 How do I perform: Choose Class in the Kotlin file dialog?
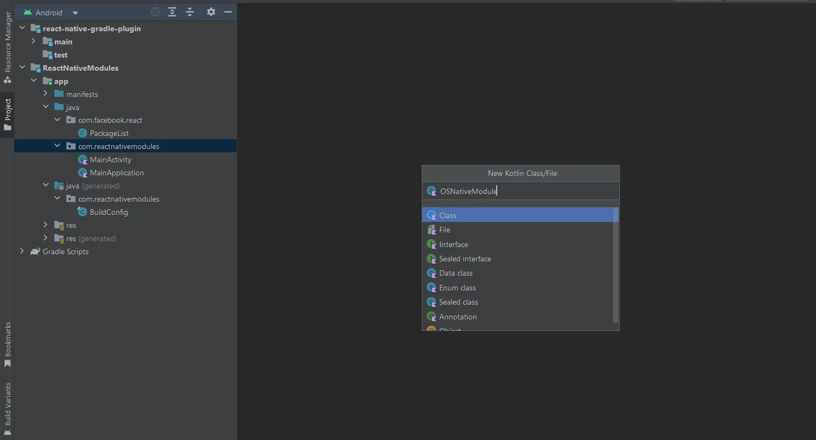518,215
